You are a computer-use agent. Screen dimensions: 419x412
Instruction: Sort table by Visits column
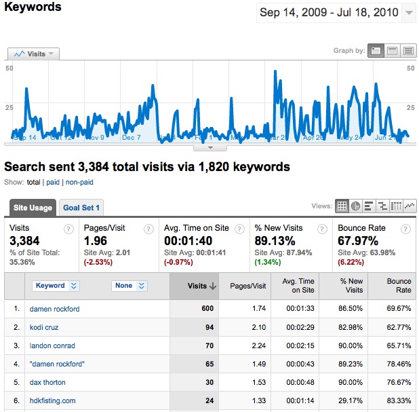tap(195, 286)
